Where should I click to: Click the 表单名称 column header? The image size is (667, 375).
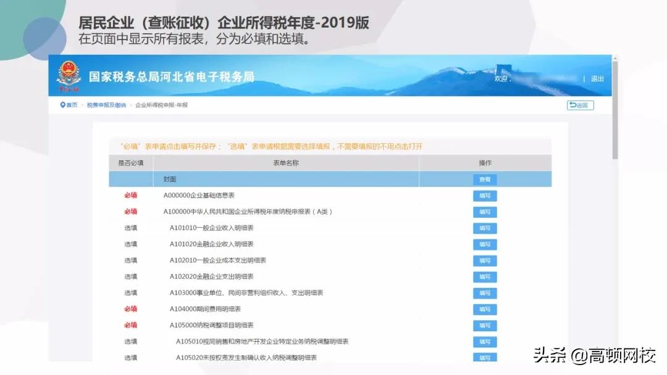pos(284,162)
